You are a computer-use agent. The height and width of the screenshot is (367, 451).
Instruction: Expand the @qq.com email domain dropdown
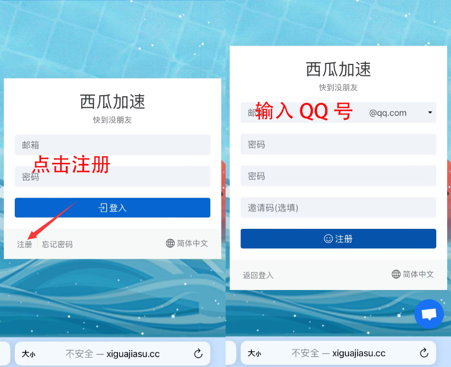click(x=401, y=113)
